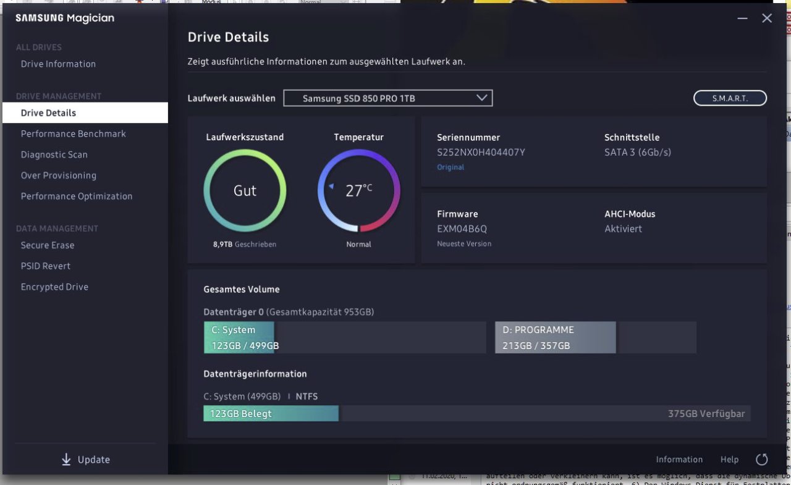Click the SATA 3 (6Gb/s) interface value

[638, 153]
